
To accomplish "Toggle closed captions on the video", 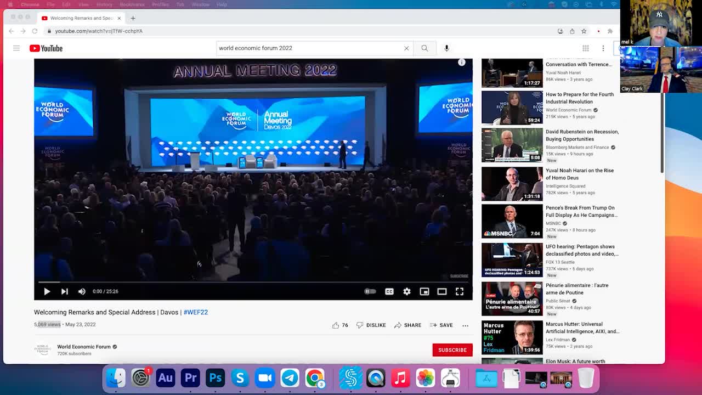I will pyautogui.click(x=389, y=291).
